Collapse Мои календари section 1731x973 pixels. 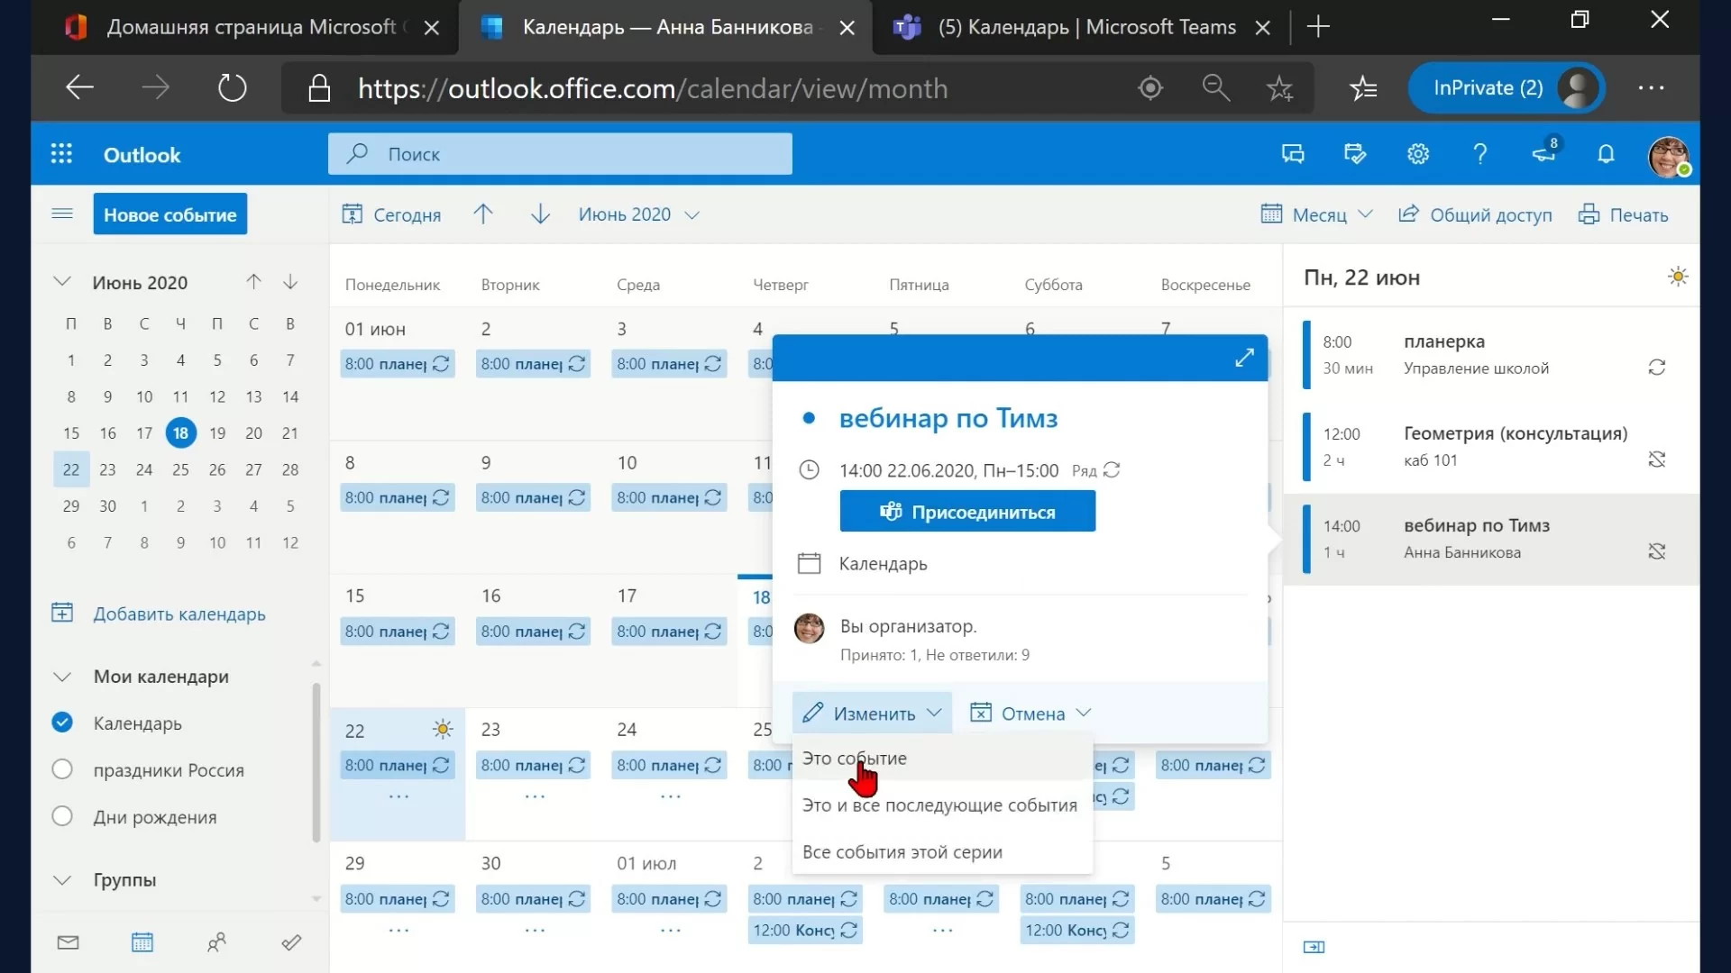point(62,677)
